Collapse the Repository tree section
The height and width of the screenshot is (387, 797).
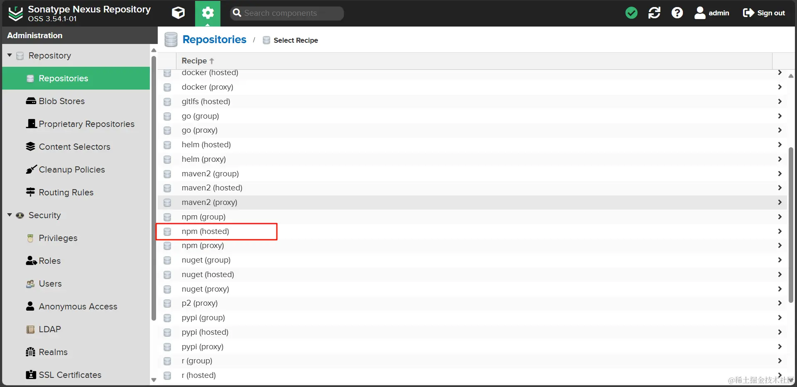coord(10,55)
